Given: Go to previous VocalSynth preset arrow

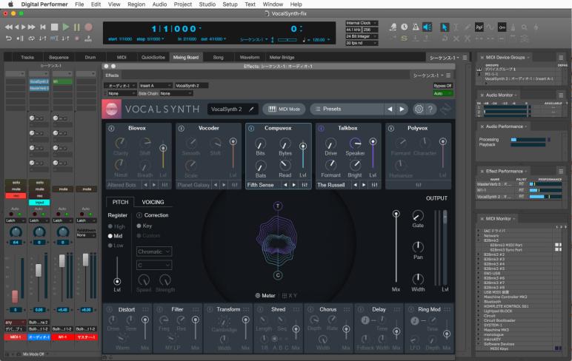Looking at the screenshot, I should [x=390, y=109].
